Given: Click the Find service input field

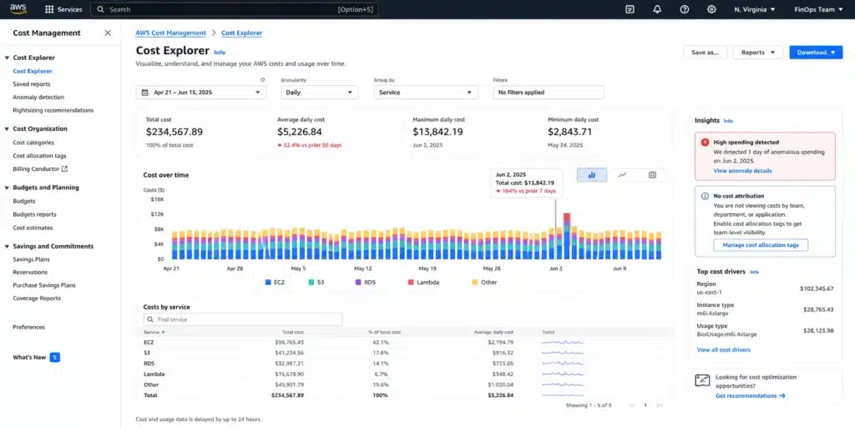Looking at the screenshot, I should click(x=243, y=319).
